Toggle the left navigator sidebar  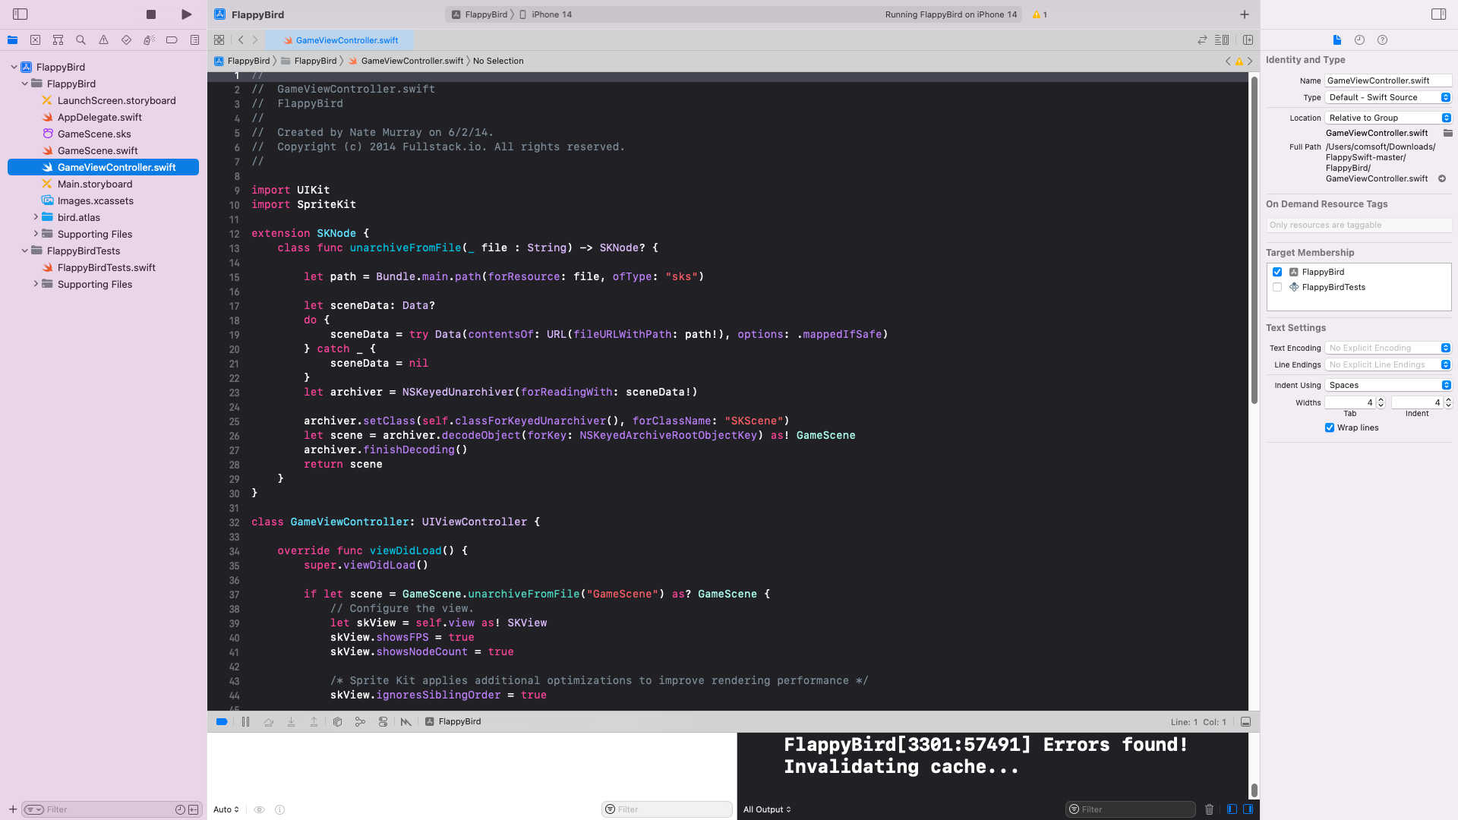click(x=21, y=14)
